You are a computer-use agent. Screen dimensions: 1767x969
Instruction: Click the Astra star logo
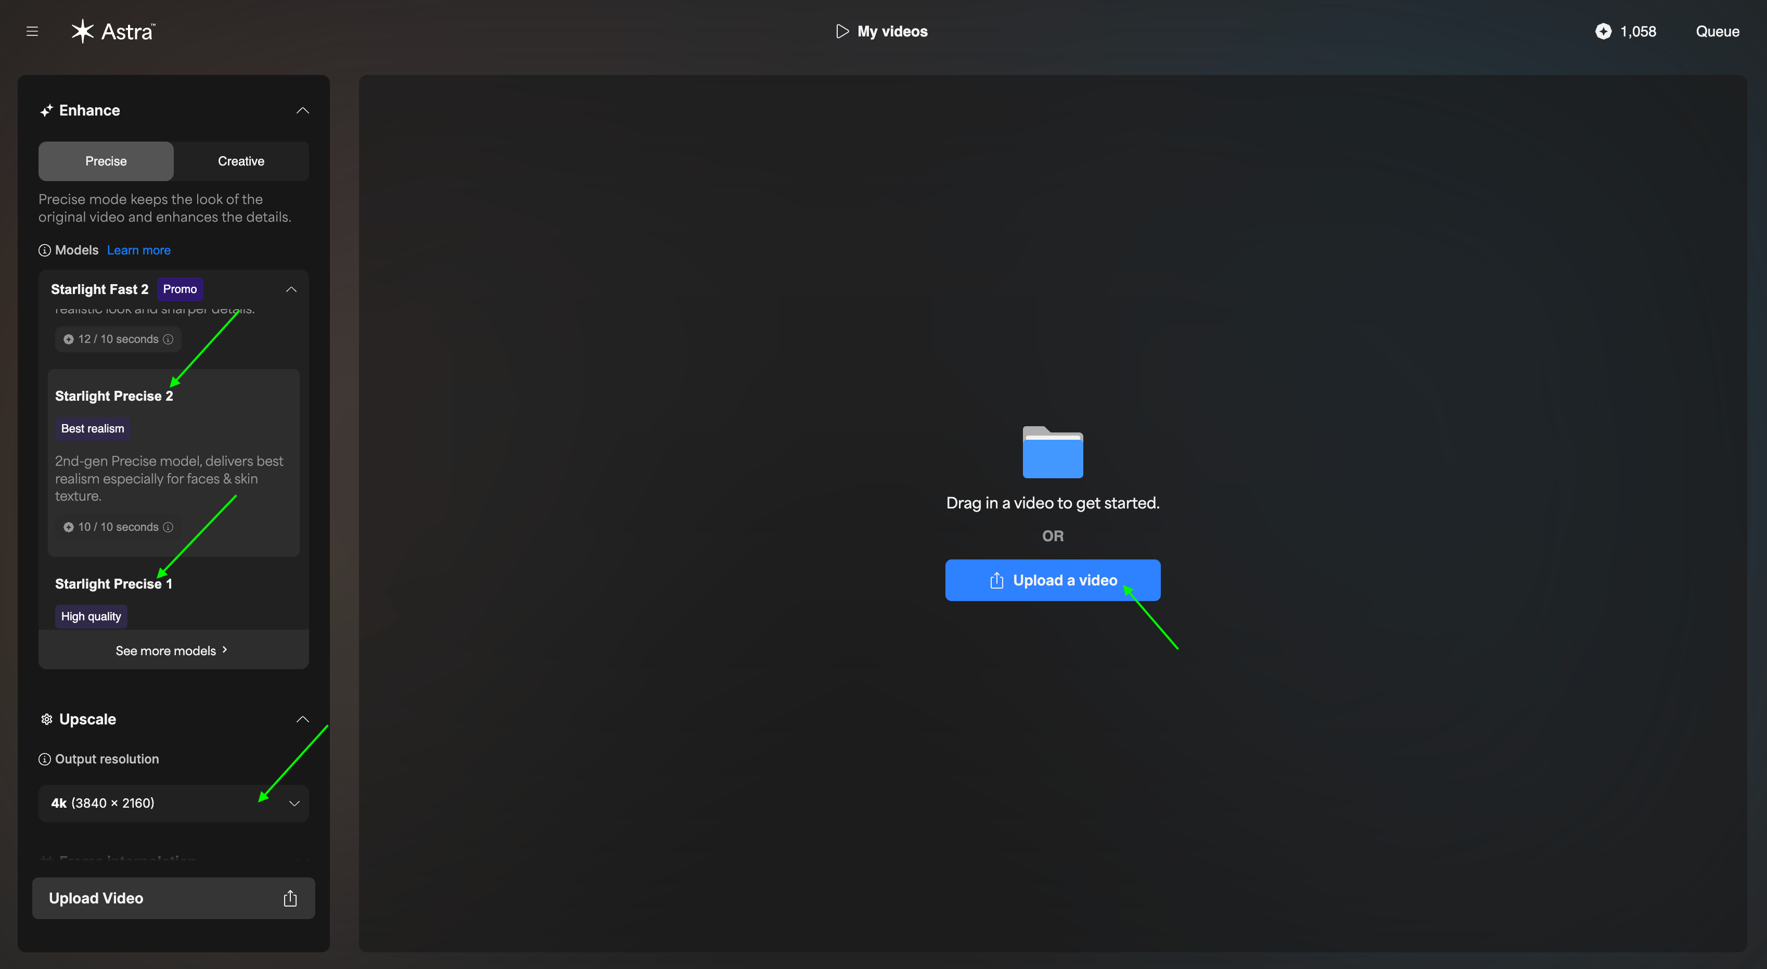click(x=82, y=31)
